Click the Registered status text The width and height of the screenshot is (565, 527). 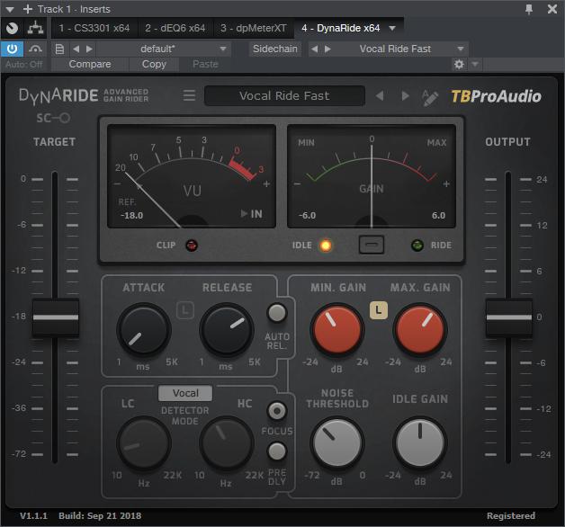click(511, 516)
